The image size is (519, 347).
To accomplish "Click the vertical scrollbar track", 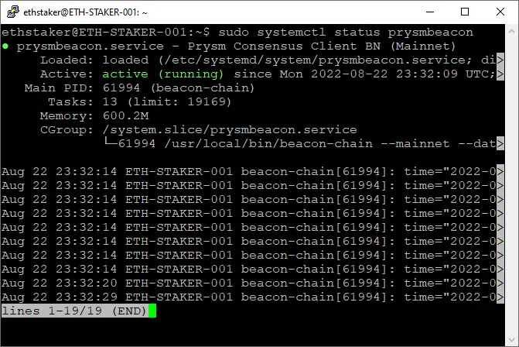I will [512, 186].
